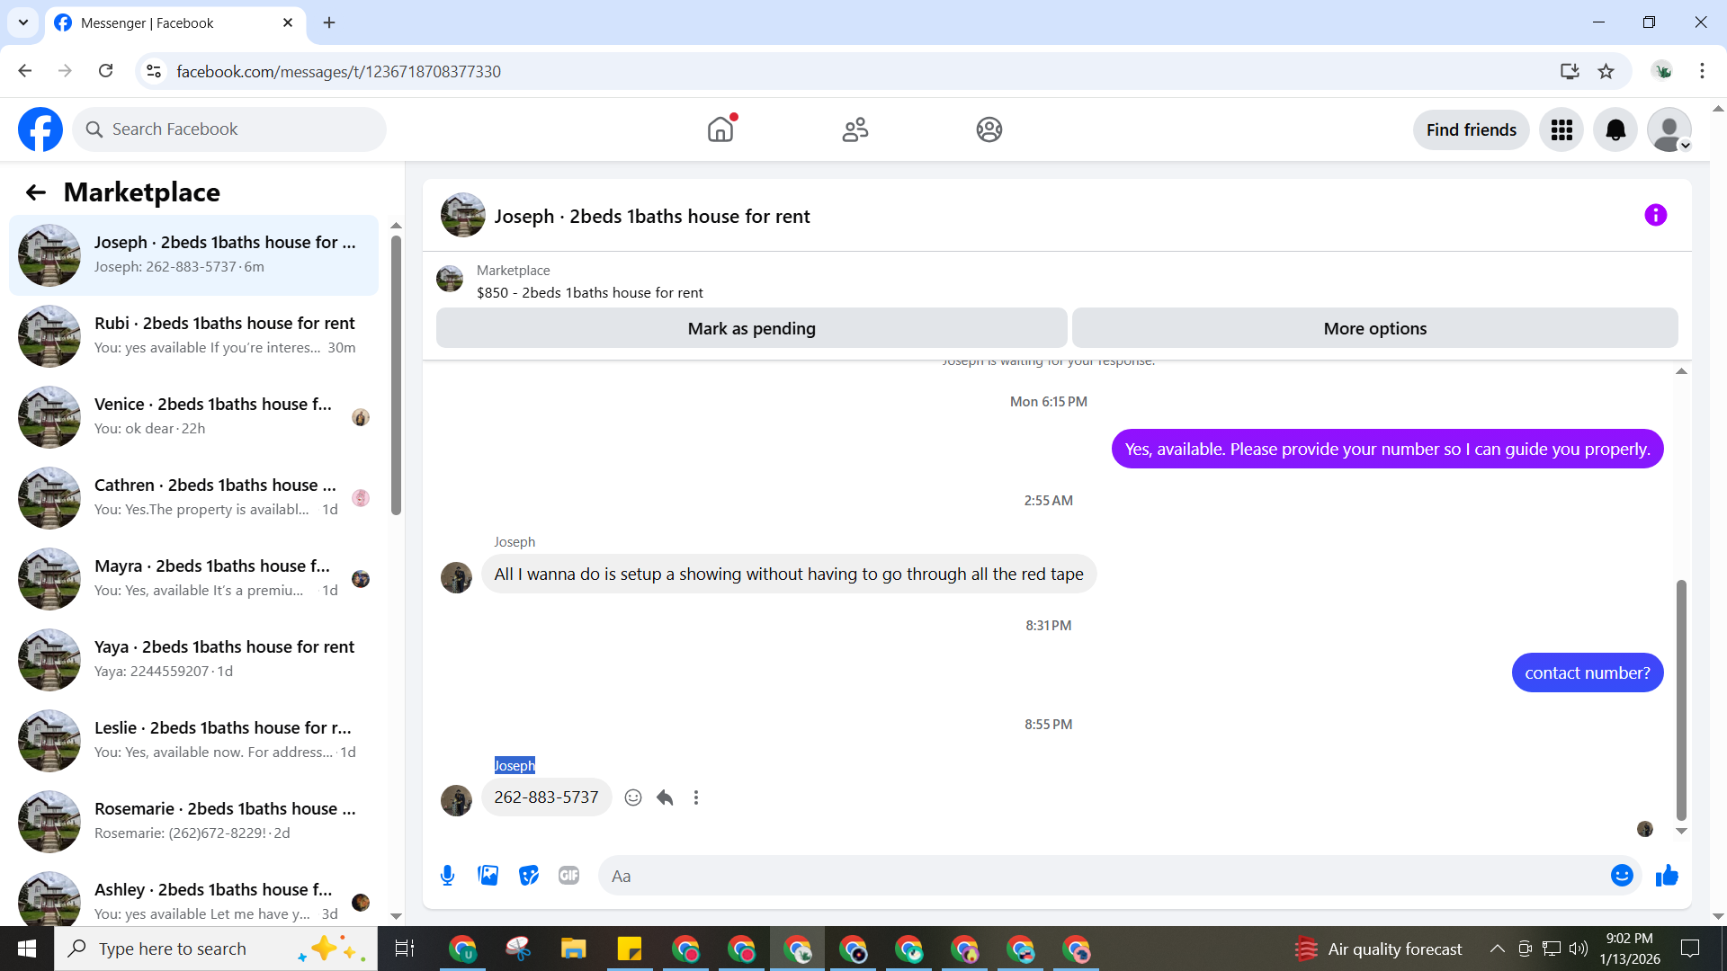
Task: Open the notifications bell
Action: point(1615,130)
